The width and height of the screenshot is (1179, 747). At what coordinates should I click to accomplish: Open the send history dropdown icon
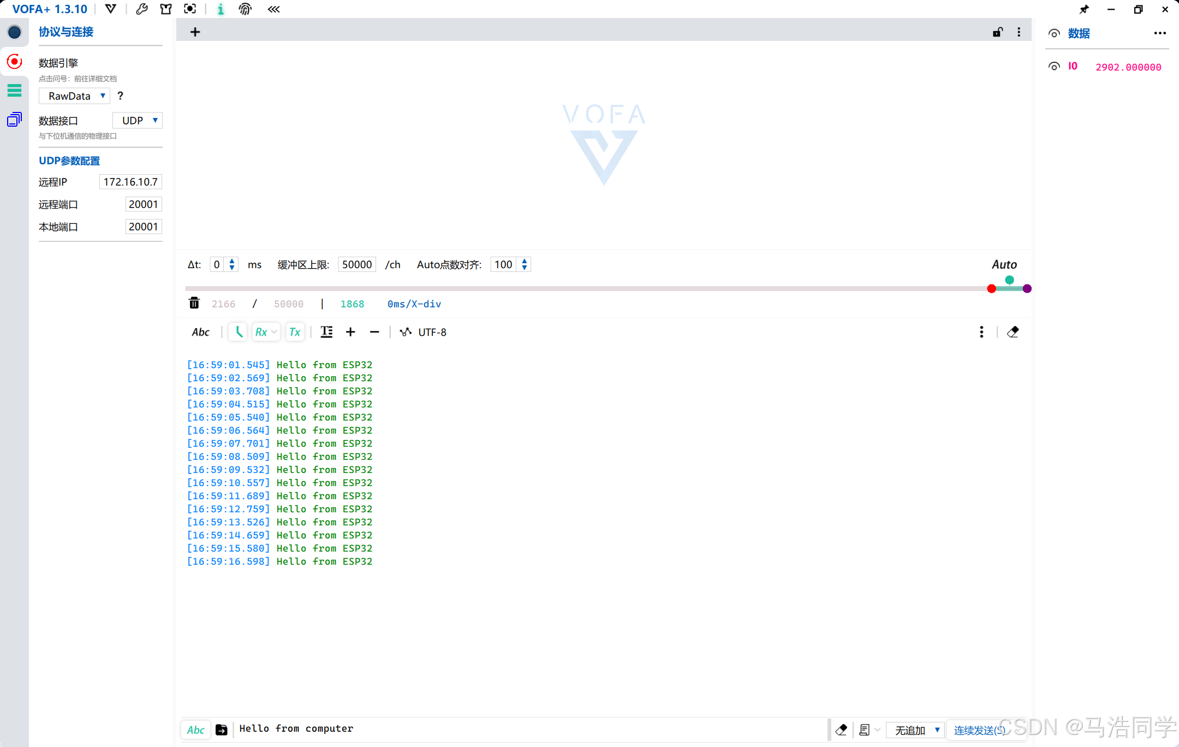[x=870, y=730]
